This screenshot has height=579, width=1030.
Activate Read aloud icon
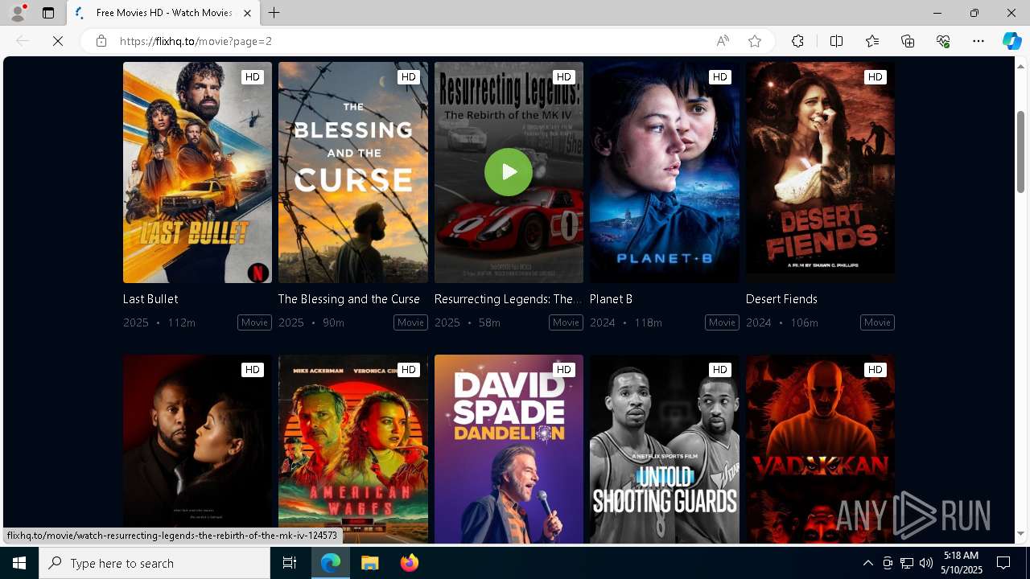tap(723, 41)
